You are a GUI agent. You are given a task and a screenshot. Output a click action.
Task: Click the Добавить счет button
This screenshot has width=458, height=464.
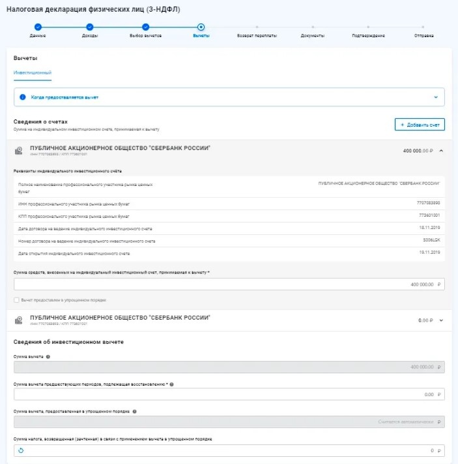pyautogui.click(x=420, y=125)
